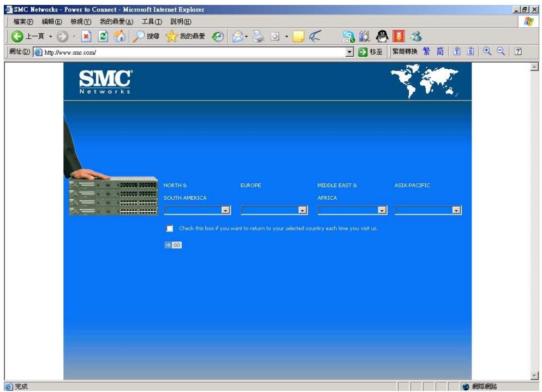This screenshot has width=542, height=392.
Task: Open Search (搜尋) toolbar button
Action: pyautogui.click(x=146, y=36)
